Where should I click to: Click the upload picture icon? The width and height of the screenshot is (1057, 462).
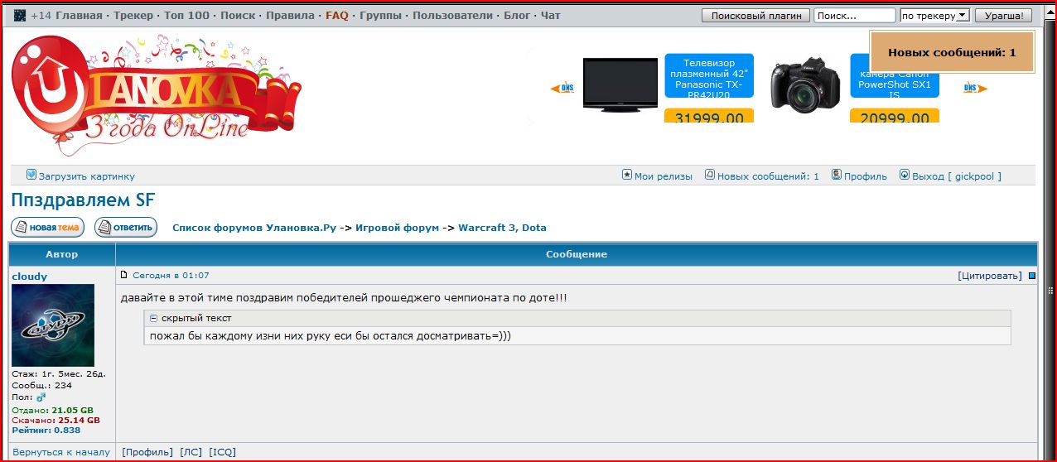click(x=31, y=176)
